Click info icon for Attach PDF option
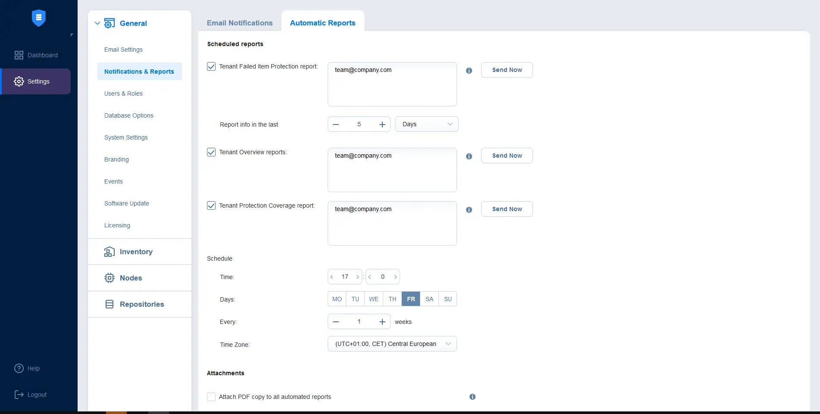This screenshot has width=820, height=414. pyautogui.click(x=473, y=397)
